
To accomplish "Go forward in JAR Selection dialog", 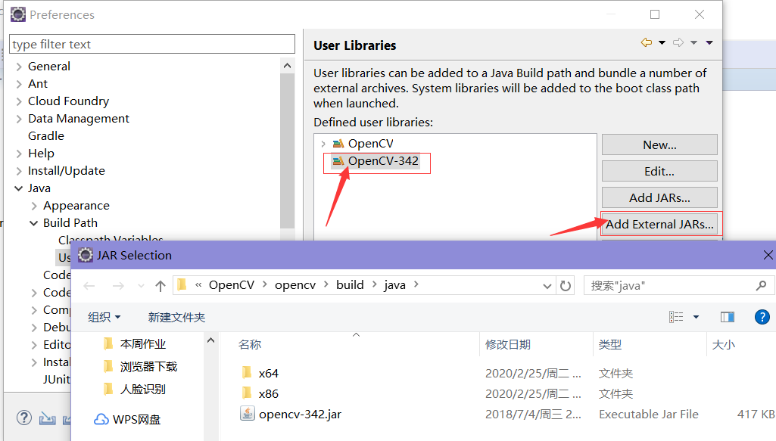I will pos(118,286).
